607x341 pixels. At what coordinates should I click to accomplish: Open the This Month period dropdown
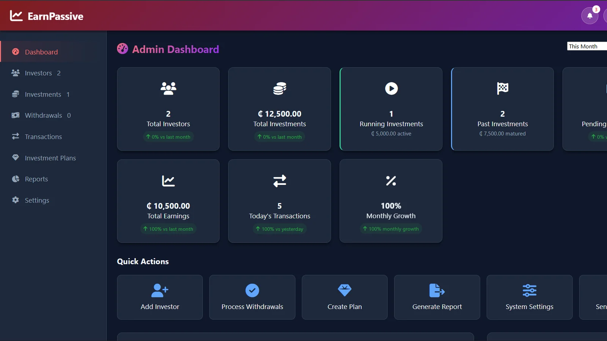pos(587,46)
